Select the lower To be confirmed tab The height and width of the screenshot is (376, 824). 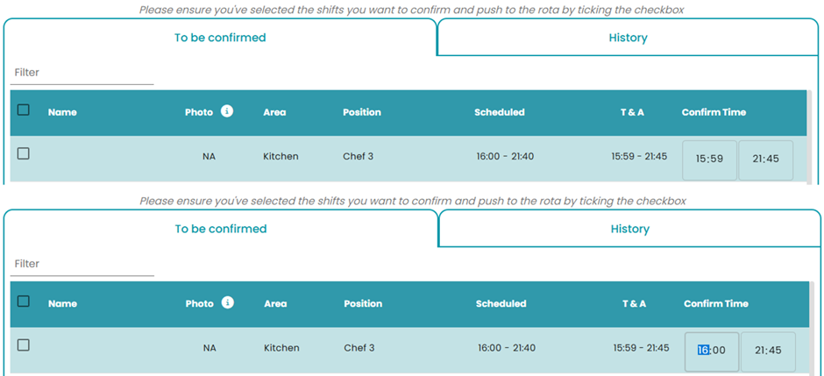click(x=221, y=229)
